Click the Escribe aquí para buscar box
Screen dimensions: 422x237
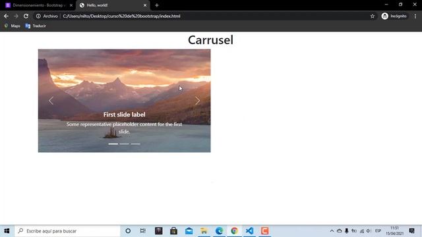pyautogui.click(x=67, y=231)
